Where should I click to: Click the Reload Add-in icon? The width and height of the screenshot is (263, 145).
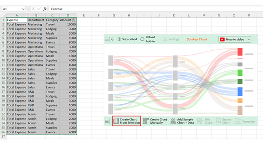click(142, 39)
